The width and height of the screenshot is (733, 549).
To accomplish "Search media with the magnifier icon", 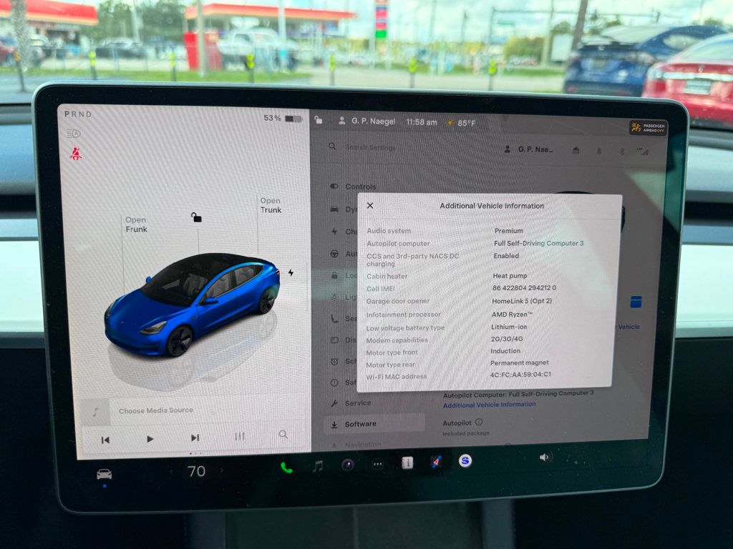I will pos(283,434).
